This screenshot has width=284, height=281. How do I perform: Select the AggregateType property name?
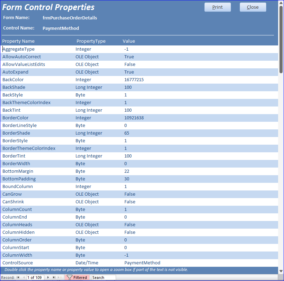(x=18, y=49)
